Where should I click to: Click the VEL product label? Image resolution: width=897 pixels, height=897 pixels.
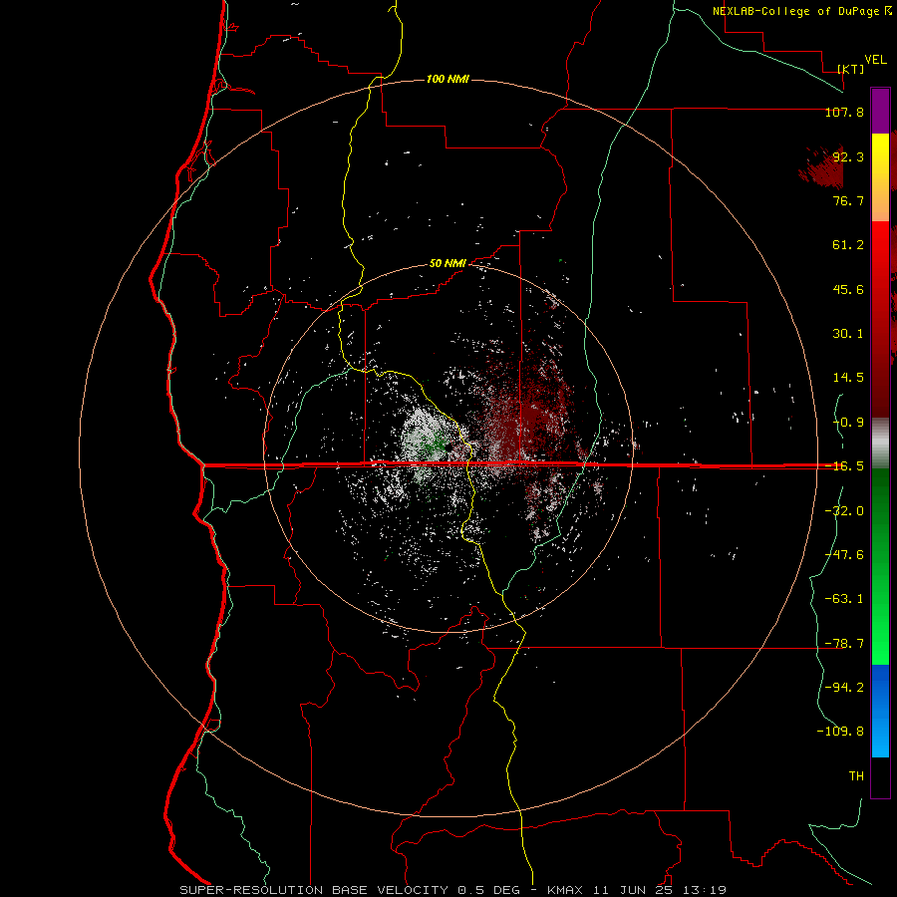(875, 60)
